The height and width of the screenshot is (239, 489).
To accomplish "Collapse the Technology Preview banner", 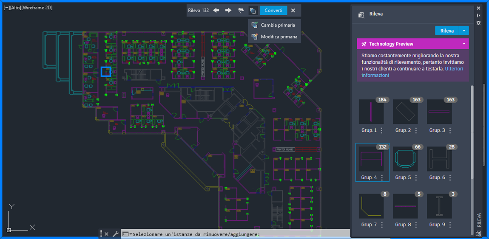I will pos(464,44).
